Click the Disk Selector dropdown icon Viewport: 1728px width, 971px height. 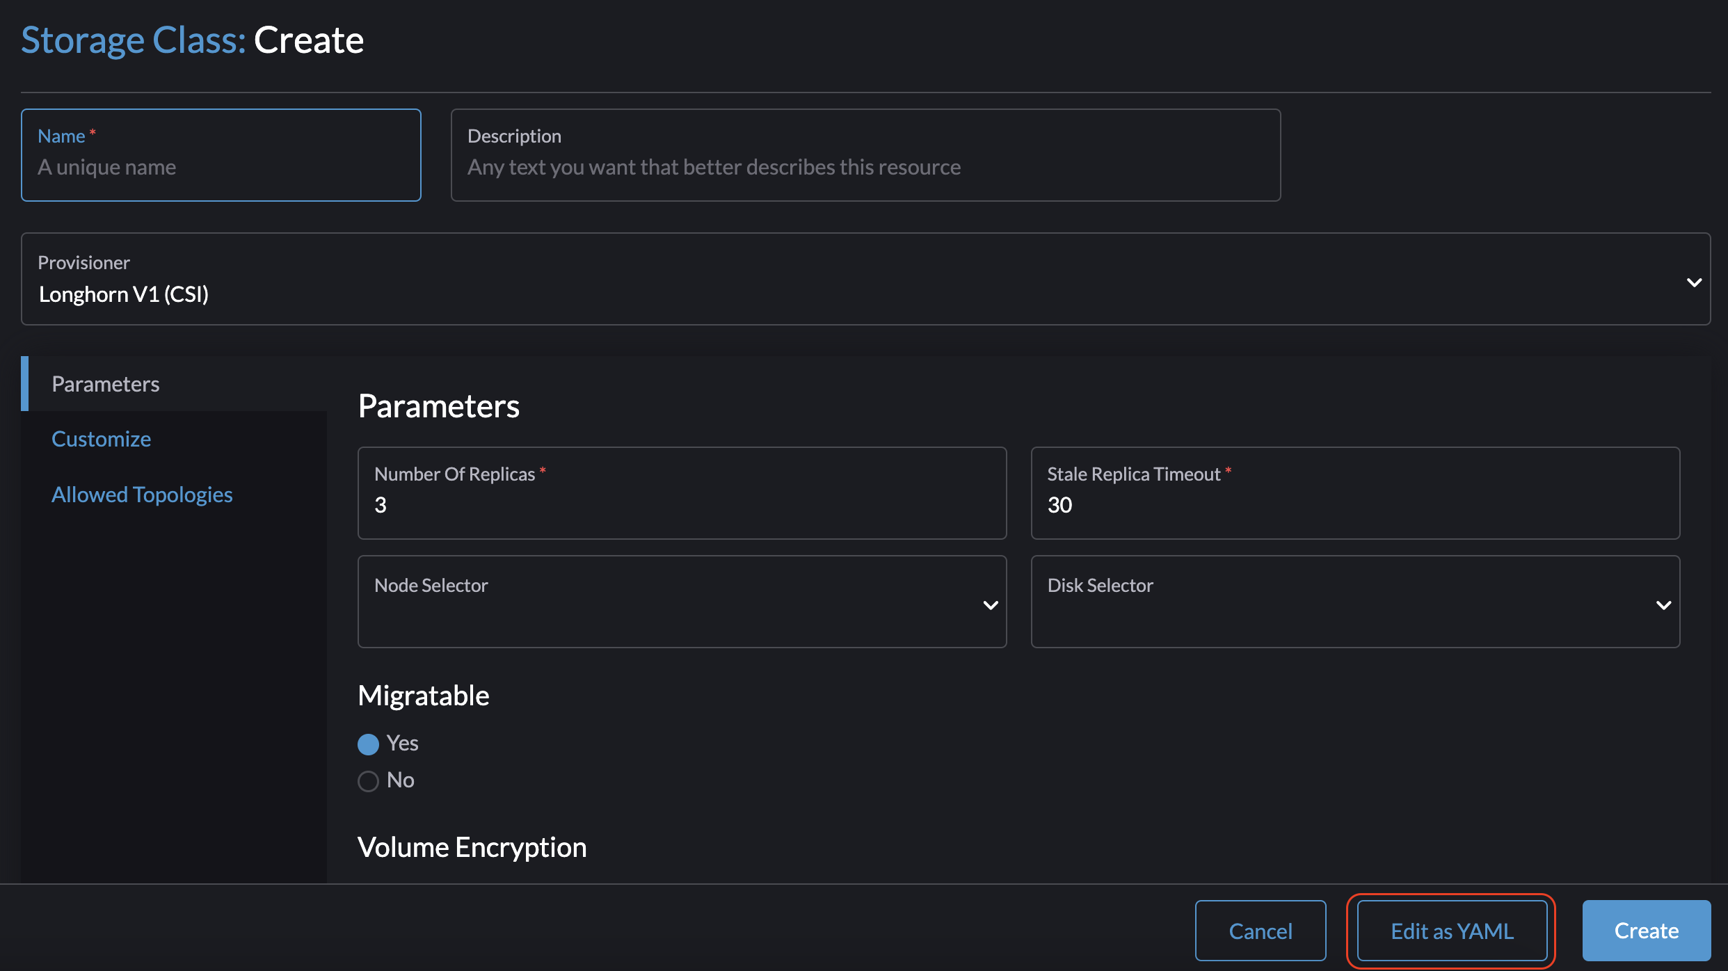[x=1663, y=605]
